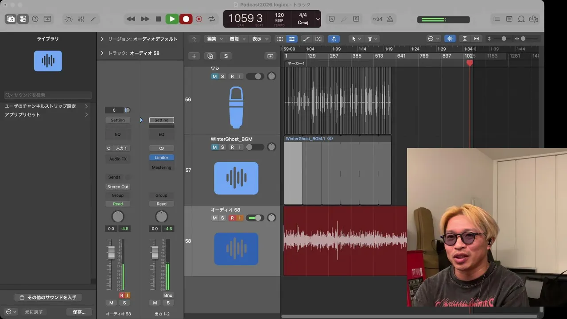Screen dimensions: 567x319
Task: Click the Mastering slot on output strip
Action: click(x=161, y=167)
